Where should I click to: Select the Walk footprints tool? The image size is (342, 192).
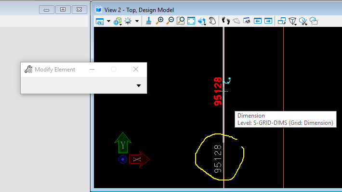tap(226, 21)
